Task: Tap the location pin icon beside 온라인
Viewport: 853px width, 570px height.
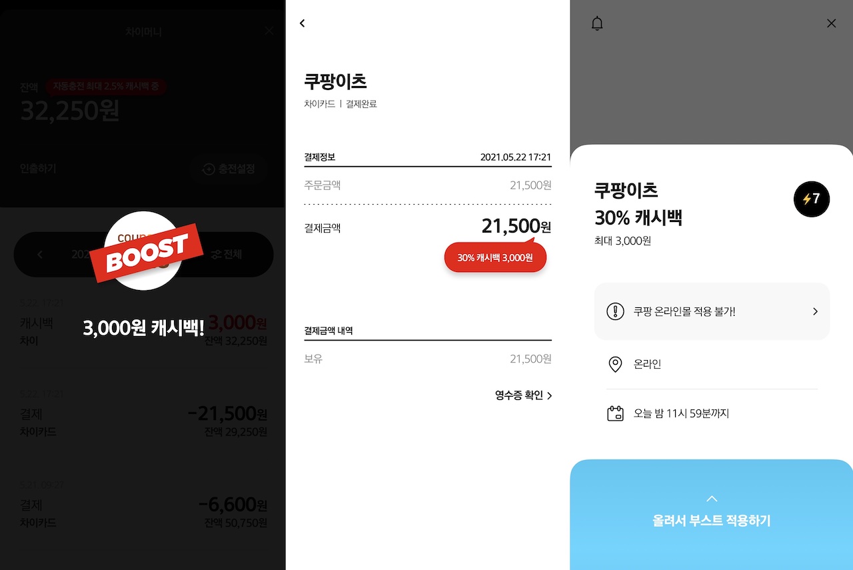Action: coord(615,364)
